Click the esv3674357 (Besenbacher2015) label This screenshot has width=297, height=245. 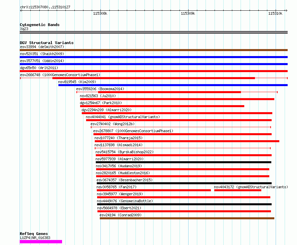(x=124, y=180)
